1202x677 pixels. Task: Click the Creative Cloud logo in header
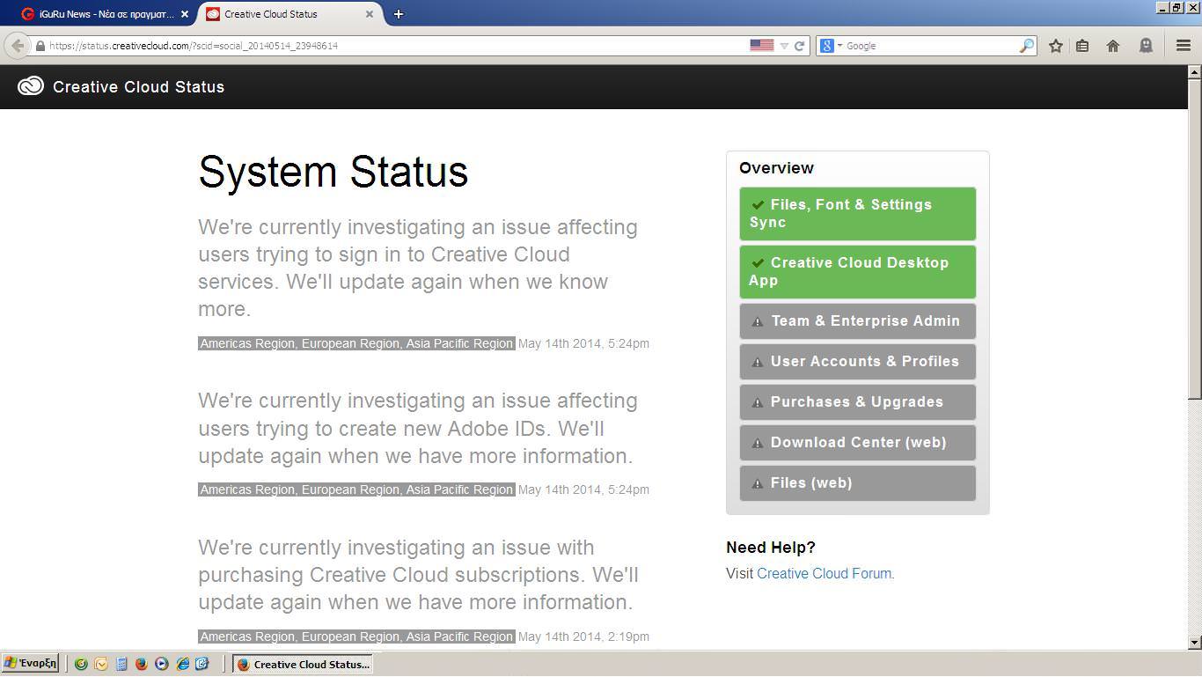click(x=31, y=86)
